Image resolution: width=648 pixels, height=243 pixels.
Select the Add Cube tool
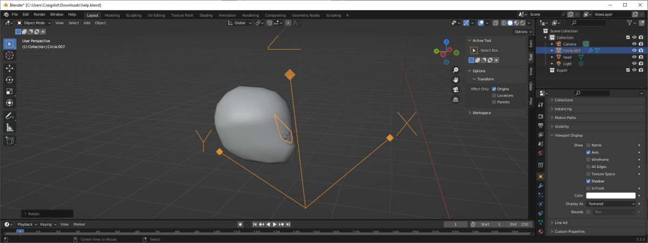pos(10,141)
